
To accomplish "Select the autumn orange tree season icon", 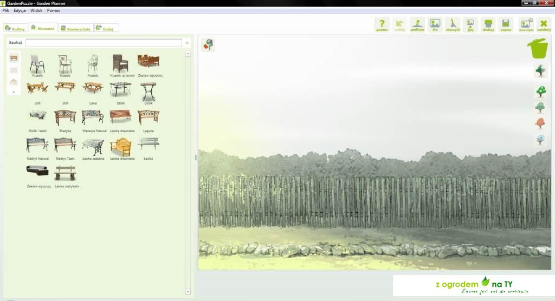I will click(x=540, y=123).
